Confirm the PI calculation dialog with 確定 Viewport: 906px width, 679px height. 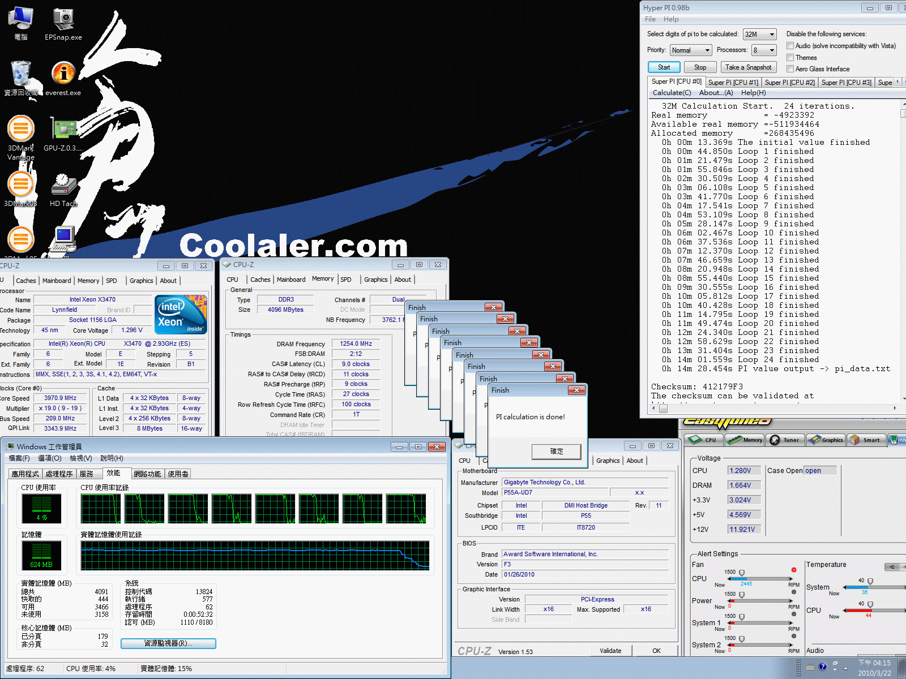click(x=556, y=451)
